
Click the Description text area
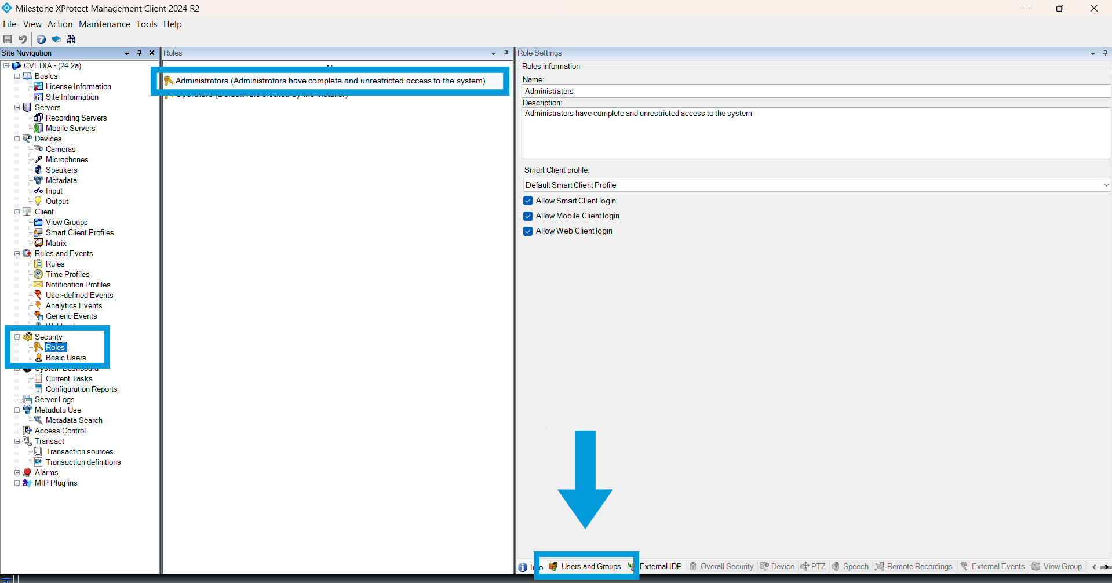pyautogui.click(x=816, y=132)
